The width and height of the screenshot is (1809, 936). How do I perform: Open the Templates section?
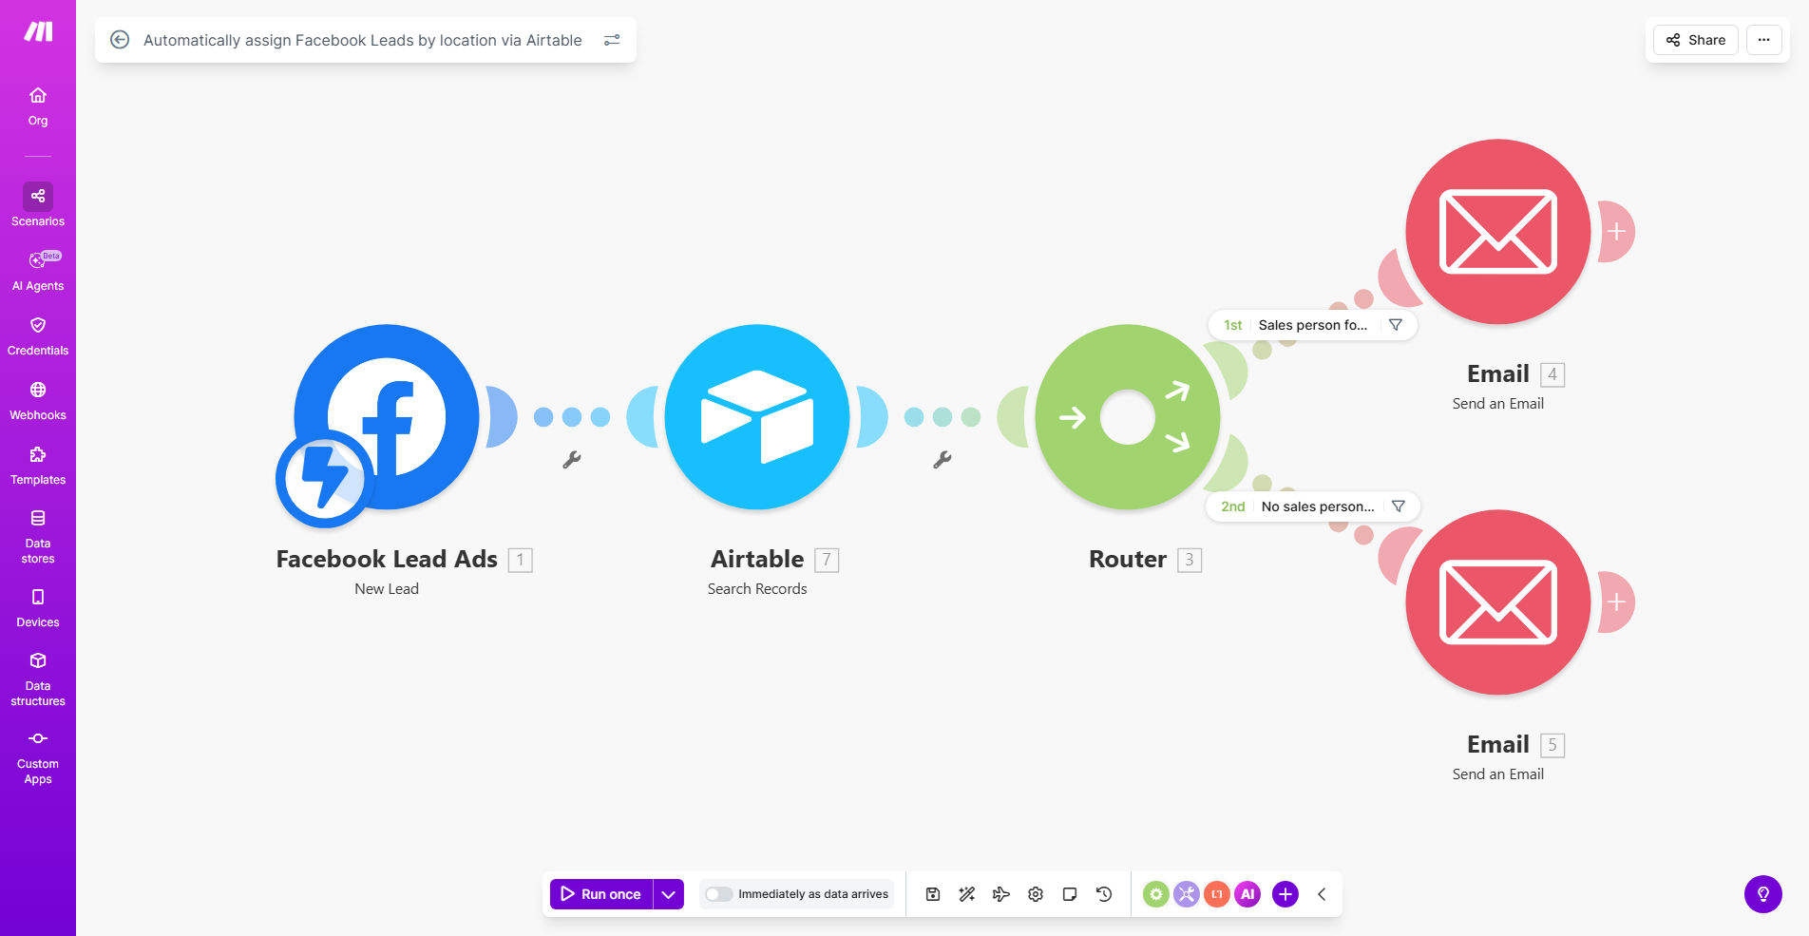38,466
